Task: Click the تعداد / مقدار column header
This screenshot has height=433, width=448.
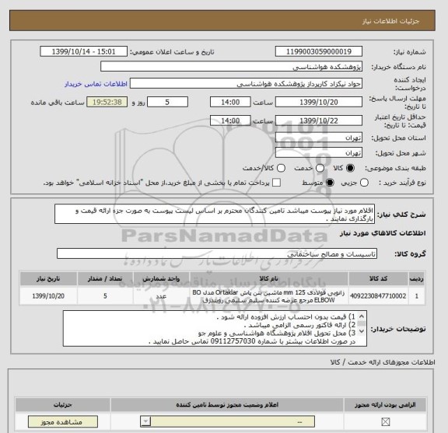Action: coord(105,279)
